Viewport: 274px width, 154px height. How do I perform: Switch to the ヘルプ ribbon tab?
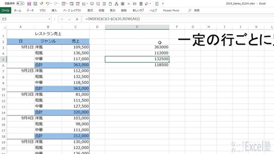pos(153,10)
